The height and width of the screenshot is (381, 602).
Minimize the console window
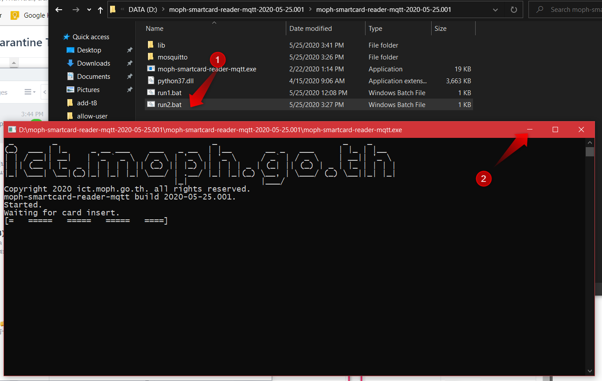coord(530,129)
